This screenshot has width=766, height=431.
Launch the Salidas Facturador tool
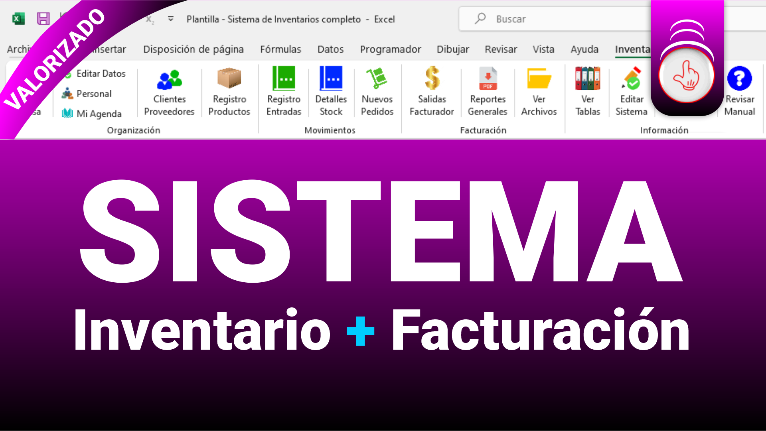[432, 91]
